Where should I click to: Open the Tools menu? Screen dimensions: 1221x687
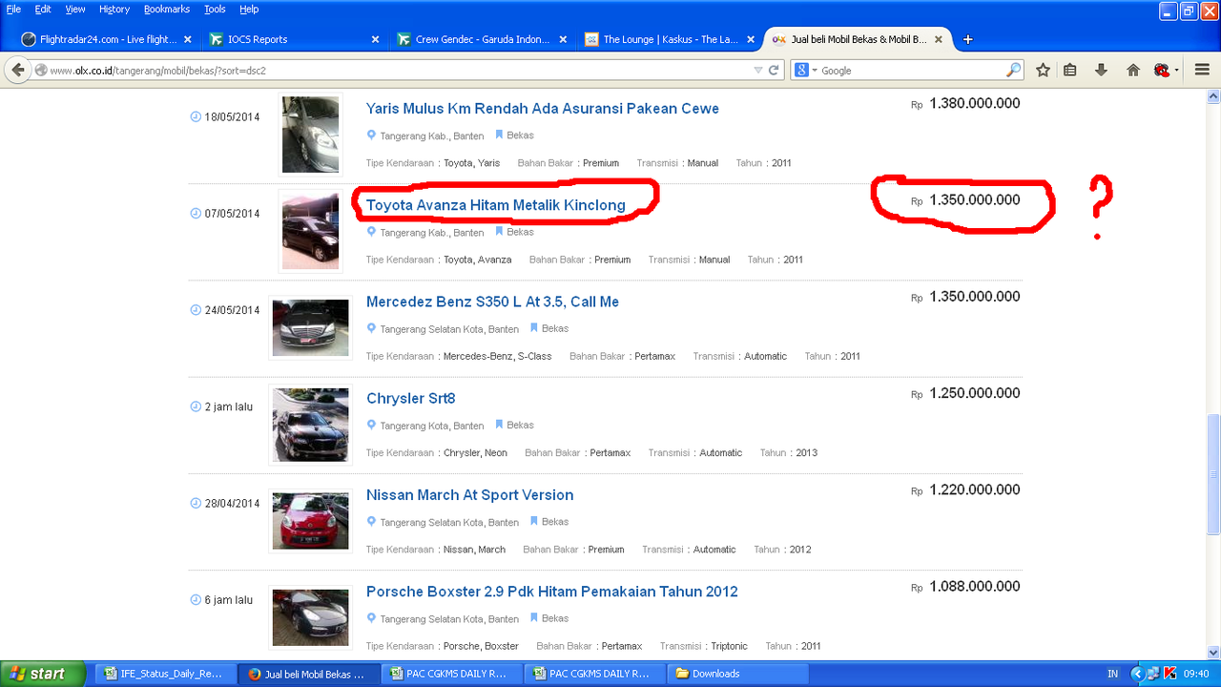tap(215, 9)
